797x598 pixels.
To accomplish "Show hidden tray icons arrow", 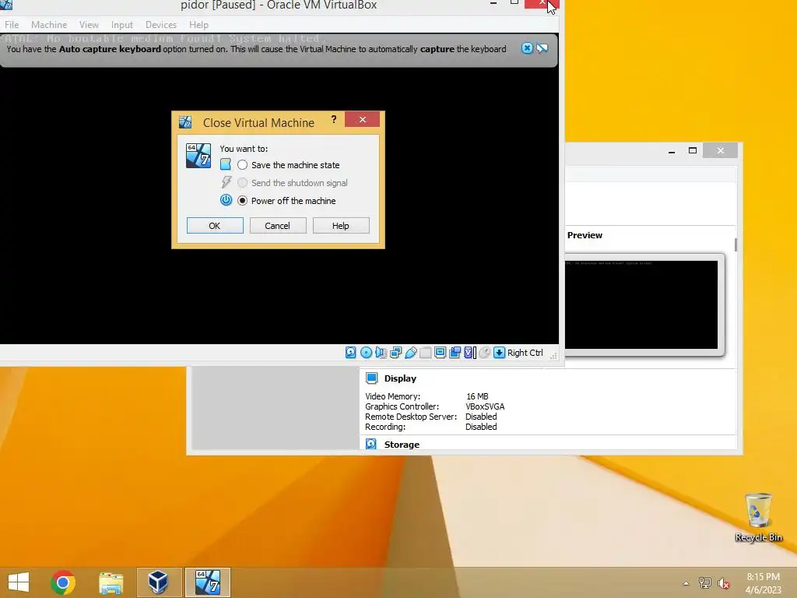I will tap(686, 583).
